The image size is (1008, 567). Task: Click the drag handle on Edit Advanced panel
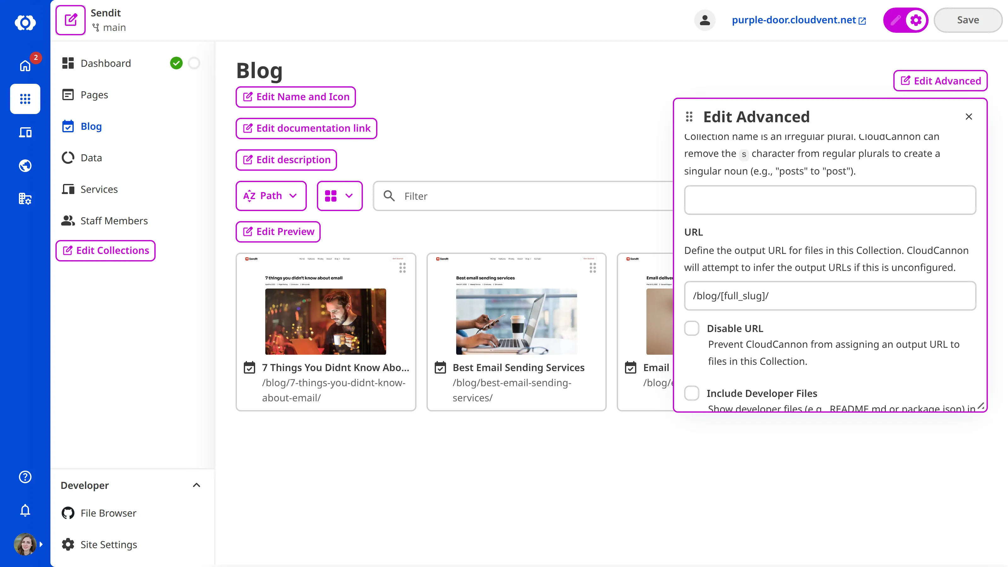click(x=689, y=117)
